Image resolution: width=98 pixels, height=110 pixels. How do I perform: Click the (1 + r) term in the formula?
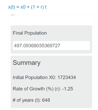(37, 7)
